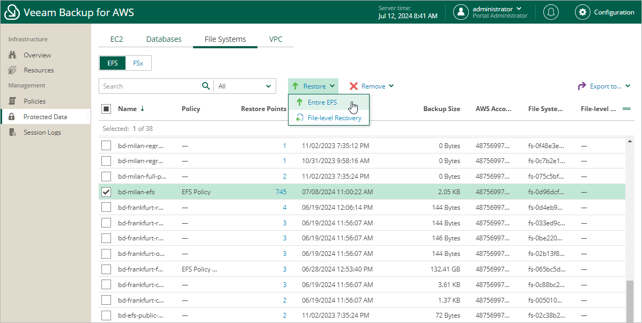Sort by Backup Size column header
Screen dimensions: 642x323
(x=441, y=109)
